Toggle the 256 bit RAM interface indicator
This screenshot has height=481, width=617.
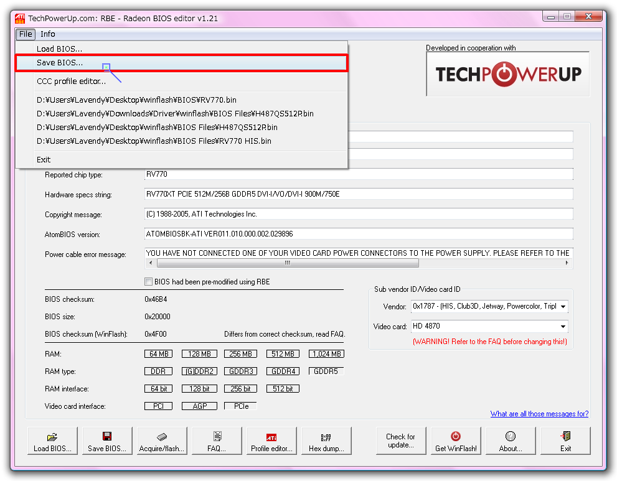coord(240,388)
